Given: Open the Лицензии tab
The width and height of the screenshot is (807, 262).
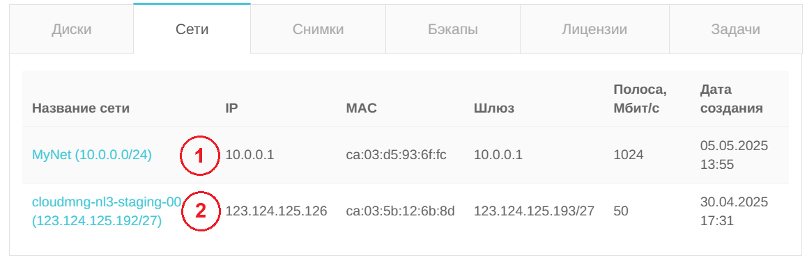Looking at the screenshot, I should (x=594, y=29).
